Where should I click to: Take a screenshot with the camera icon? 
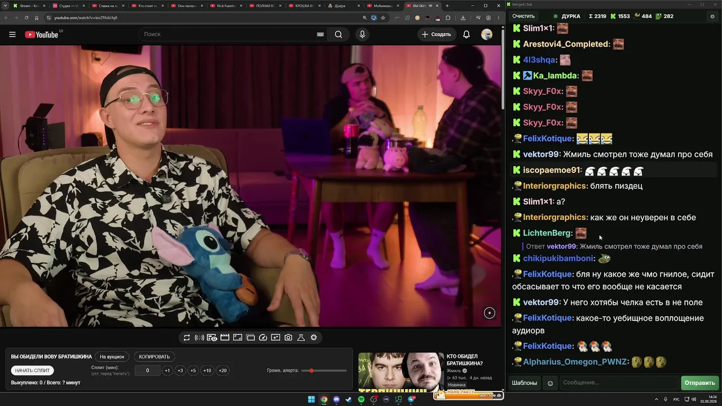point(288,338)
